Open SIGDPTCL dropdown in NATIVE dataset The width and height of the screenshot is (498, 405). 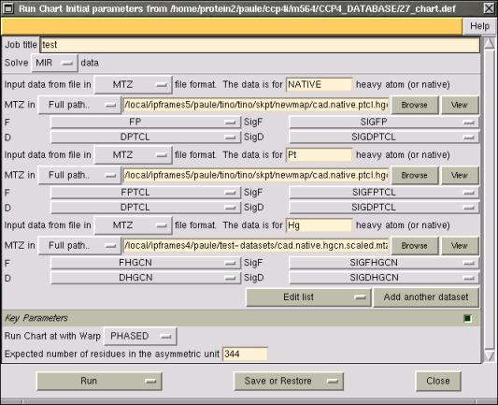click(x=384, y=137)
